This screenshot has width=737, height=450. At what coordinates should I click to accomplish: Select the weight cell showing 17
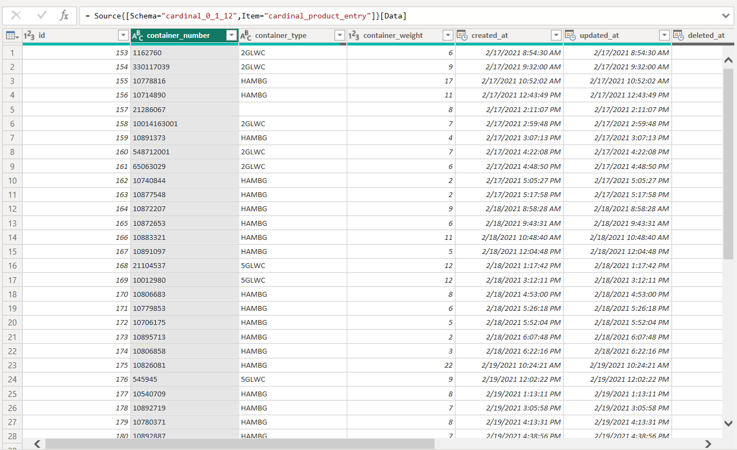401,81
